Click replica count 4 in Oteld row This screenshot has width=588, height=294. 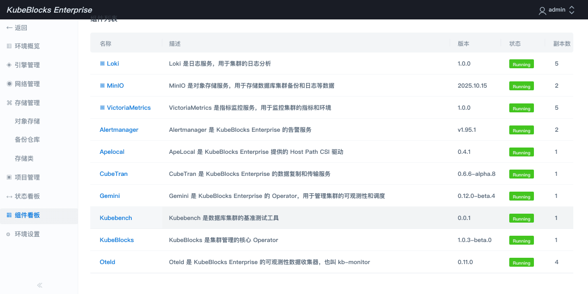pyautogui.click(x=557, y=262)
